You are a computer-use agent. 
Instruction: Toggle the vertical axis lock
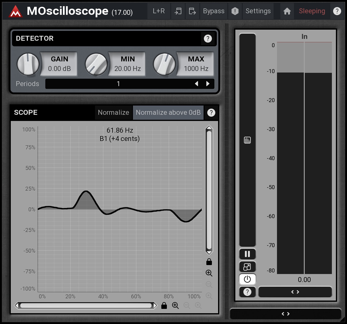pos(209,262)
